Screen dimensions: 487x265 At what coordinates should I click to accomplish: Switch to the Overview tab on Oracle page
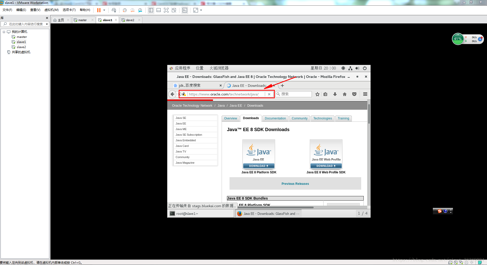pos(231,118)
